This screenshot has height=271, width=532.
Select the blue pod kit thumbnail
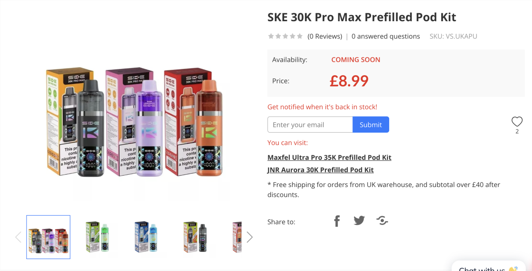[146, 237]
